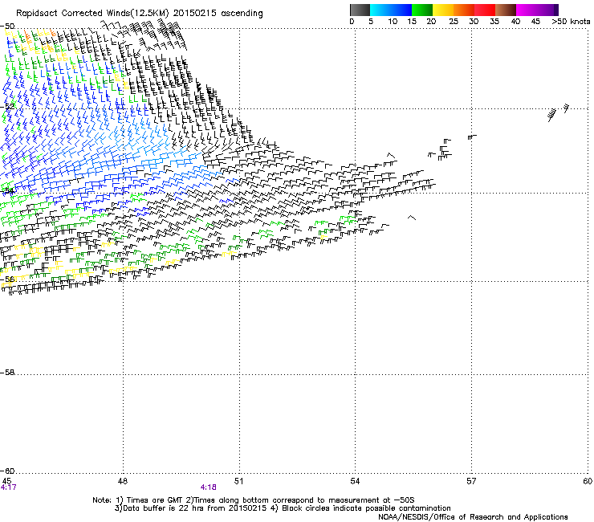Click the latitude label -52
The width and height of the screenshot is (594, 522).
tap(7, 107)
